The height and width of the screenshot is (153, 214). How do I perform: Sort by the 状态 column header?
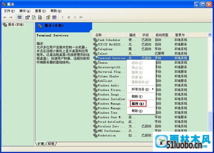point(146,35)
